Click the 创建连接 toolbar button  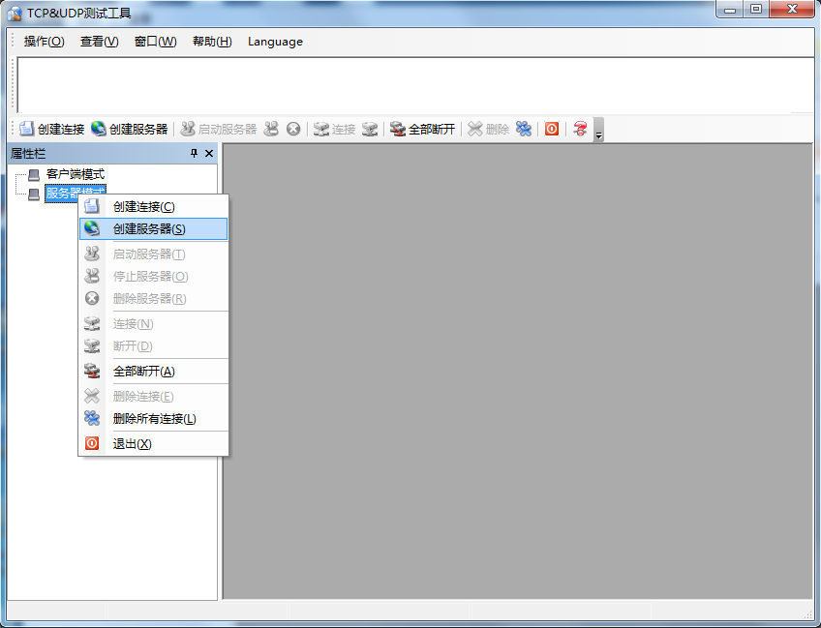(x=52, y=129)
